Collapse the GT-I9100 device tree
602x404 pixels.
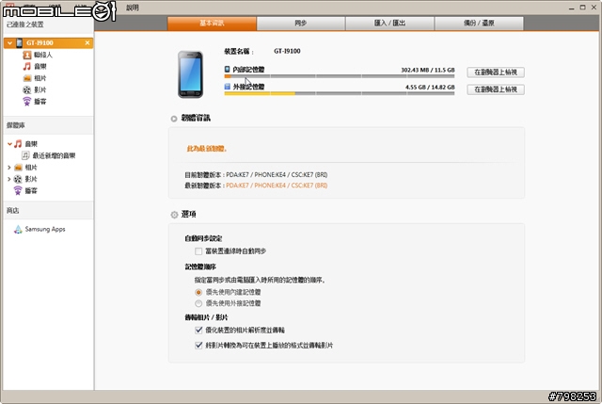click(10, 43)
